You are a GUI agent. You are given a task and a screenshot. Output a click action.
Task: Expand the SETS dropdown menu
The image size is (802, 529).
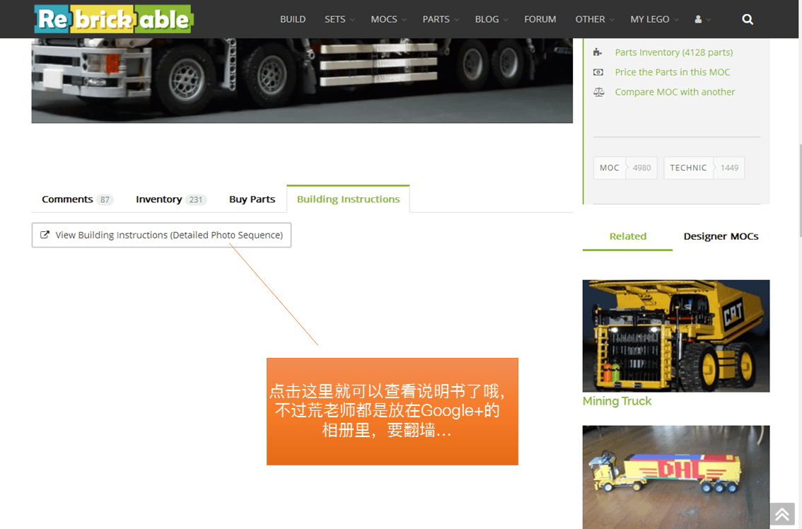(339, 19)
